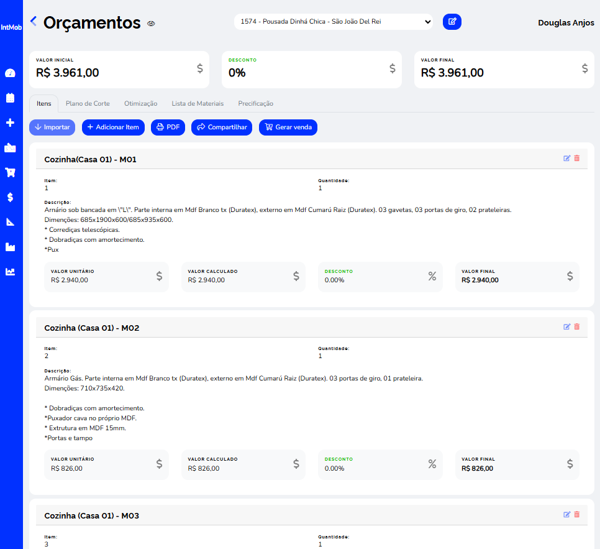This screenshot has width=600, height=549.
Task: Open the factory icon in sidebar
Action: (10, 247)
